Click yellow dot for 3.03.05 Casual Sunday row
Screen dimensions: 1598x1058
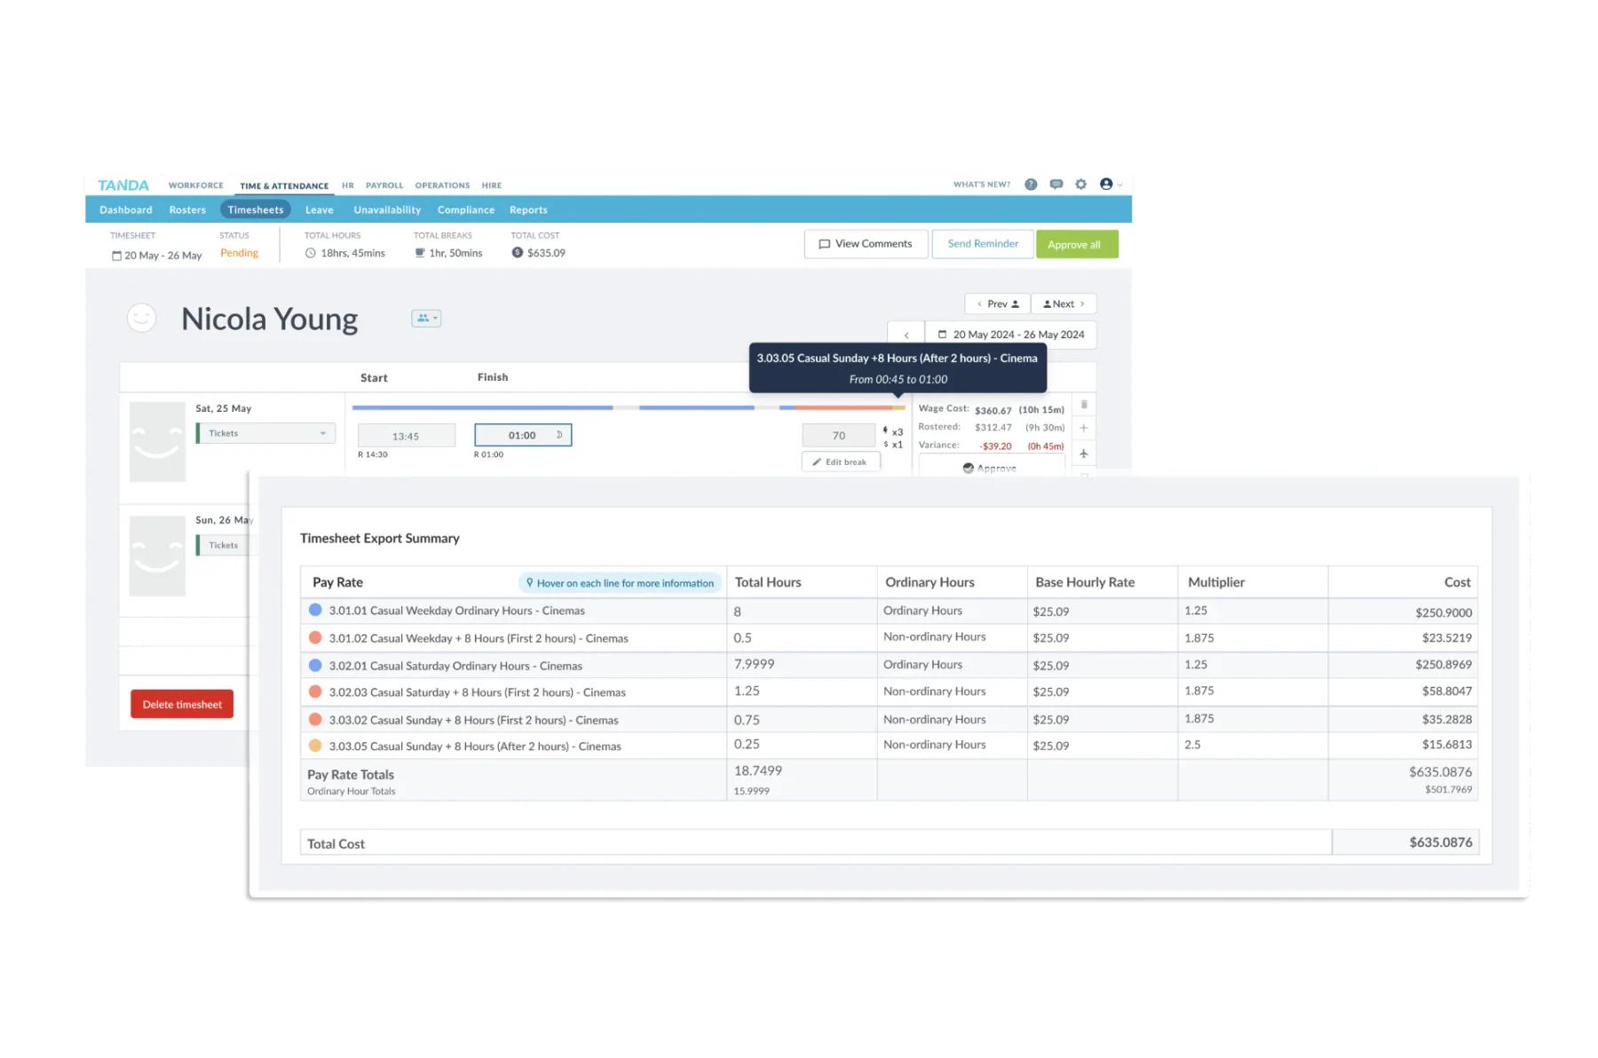tap(315, 746)
